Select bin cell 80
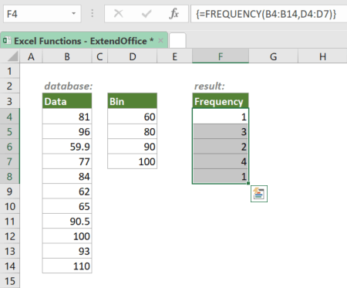Screen dimensions: 347x288 133,131
